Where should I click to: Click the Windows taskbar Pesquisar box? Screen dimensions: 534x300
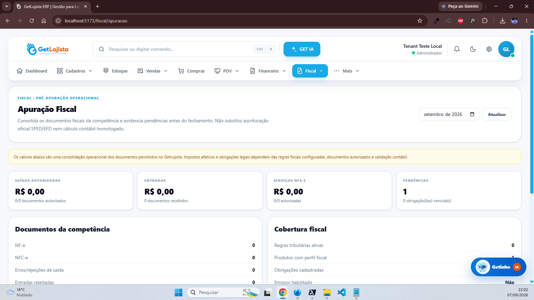(x=223, y=292)
